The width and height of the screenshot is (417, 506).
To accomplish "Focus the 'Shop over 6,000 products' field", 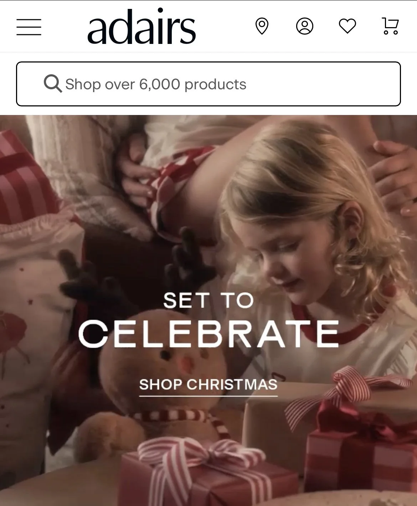I will click(208, 84).
